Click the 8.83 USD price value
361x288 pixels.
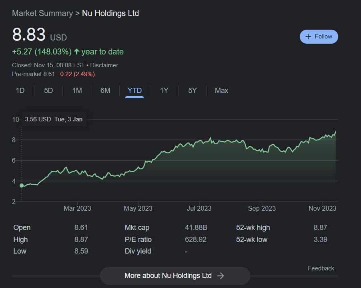[x=39, y=35]
